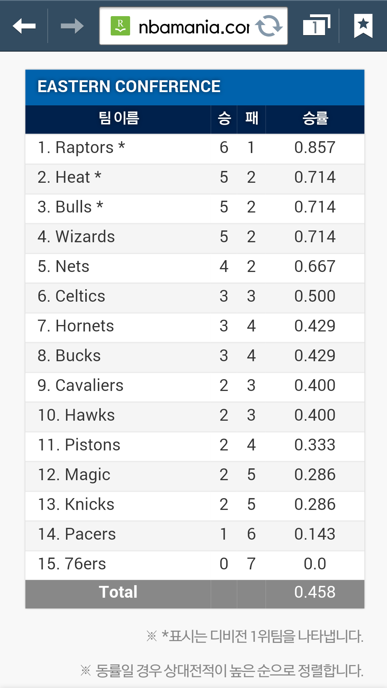Open the Celtics team entry
Viewport: 387px width, 688px height.
point(80,296)
